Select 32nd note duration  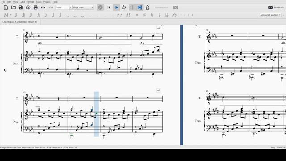[31, 15]
